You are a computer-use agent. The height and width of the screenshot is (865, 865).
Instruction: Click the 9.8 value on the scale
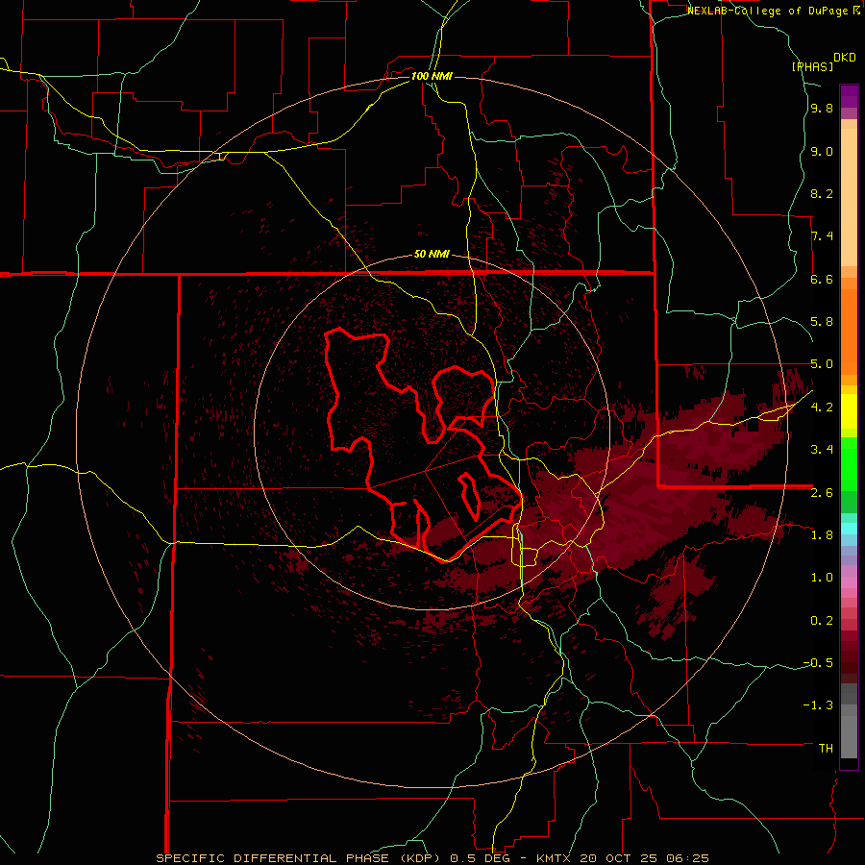click(x=822, y=109)
